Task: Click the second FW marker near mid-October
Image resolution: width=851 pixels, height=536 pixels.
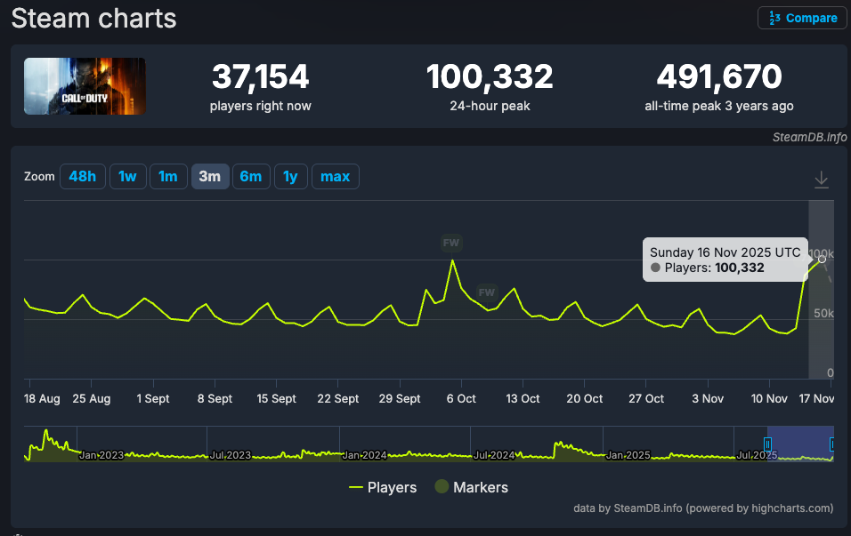Action: pyautogui.click(x=486, y=292)
